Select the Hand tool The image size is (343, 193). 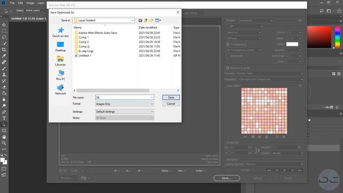pos(4,137)
